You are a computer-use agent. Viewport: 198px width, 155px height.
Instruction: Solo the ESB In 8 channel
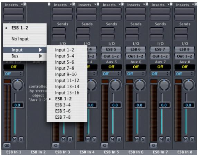click(192, 139)
